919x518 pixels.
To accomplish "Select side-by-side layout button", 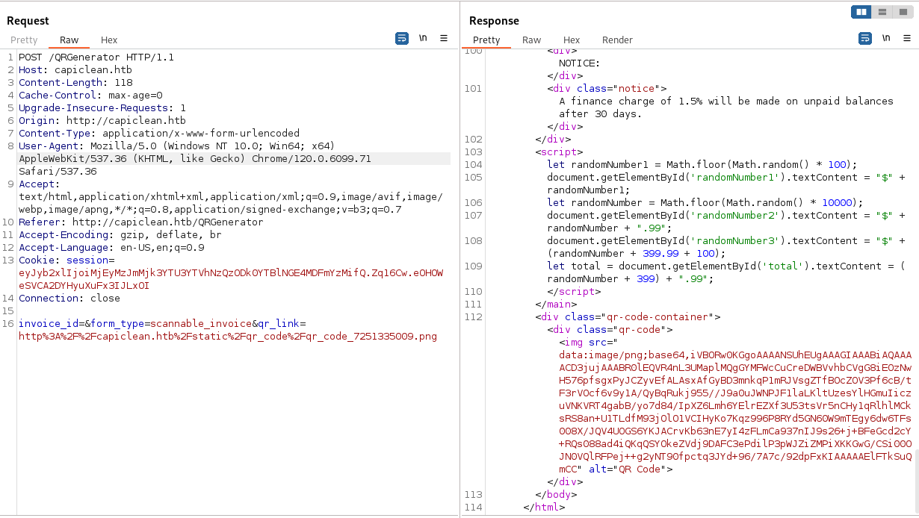I will point(861,12).
